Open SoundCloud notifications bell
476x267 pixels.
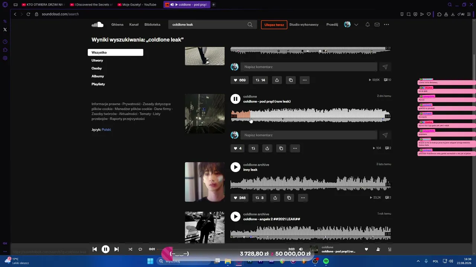(367, 24)
